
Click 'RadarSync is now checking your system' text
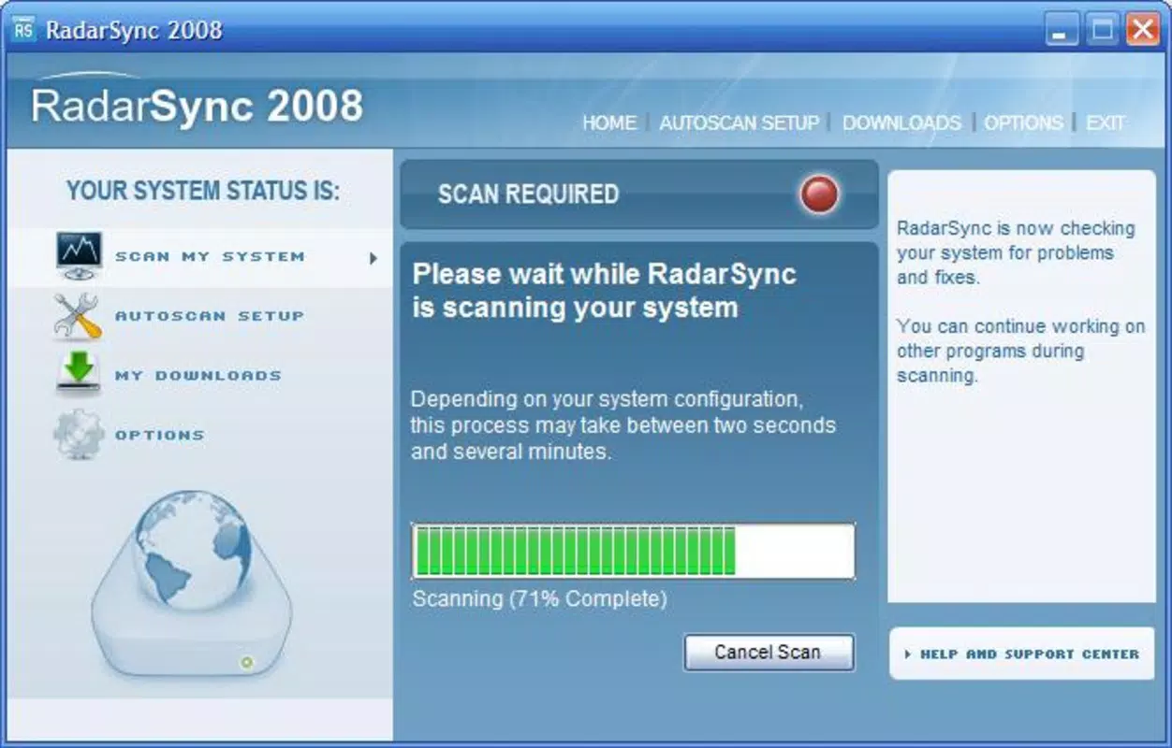[1016, 252]
